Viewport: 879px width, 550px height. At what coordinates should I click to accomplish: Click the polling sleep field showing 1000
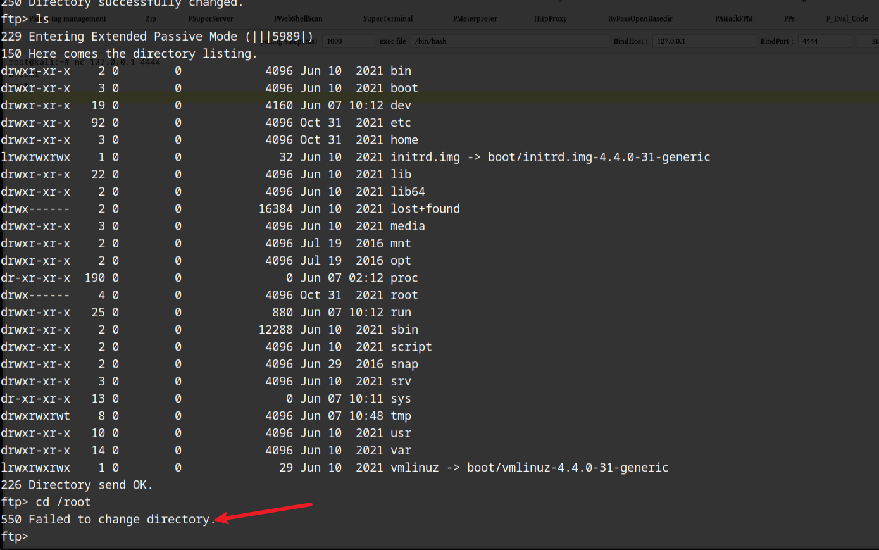pos(348,41)
